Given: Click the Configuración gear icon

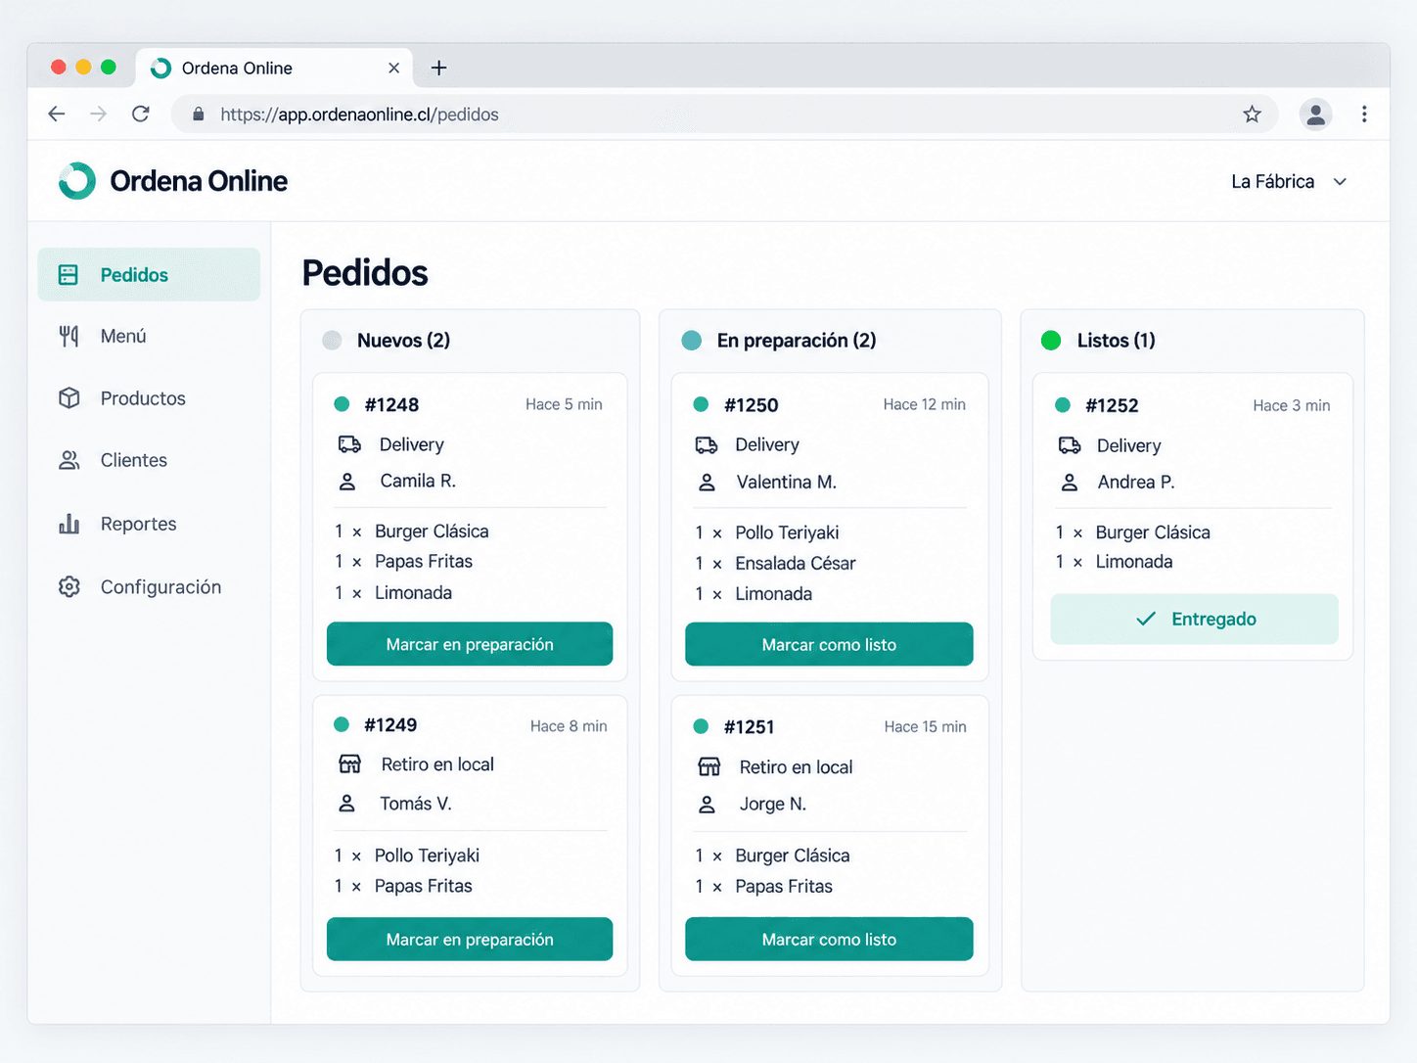Looking at the screenshot, I should click(x=69, y=587).
